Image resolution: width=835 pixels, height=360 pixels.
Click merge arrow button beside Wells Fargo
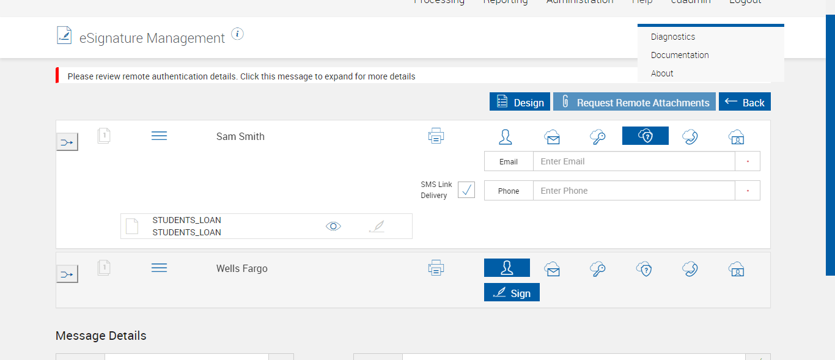[x=67, y=274]
